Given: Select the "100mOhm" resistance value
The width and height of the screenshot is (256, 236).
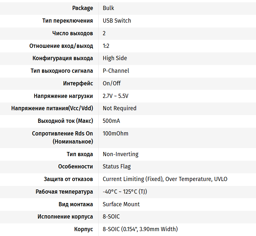Looking at the screenshot, I should pos(115,134).
